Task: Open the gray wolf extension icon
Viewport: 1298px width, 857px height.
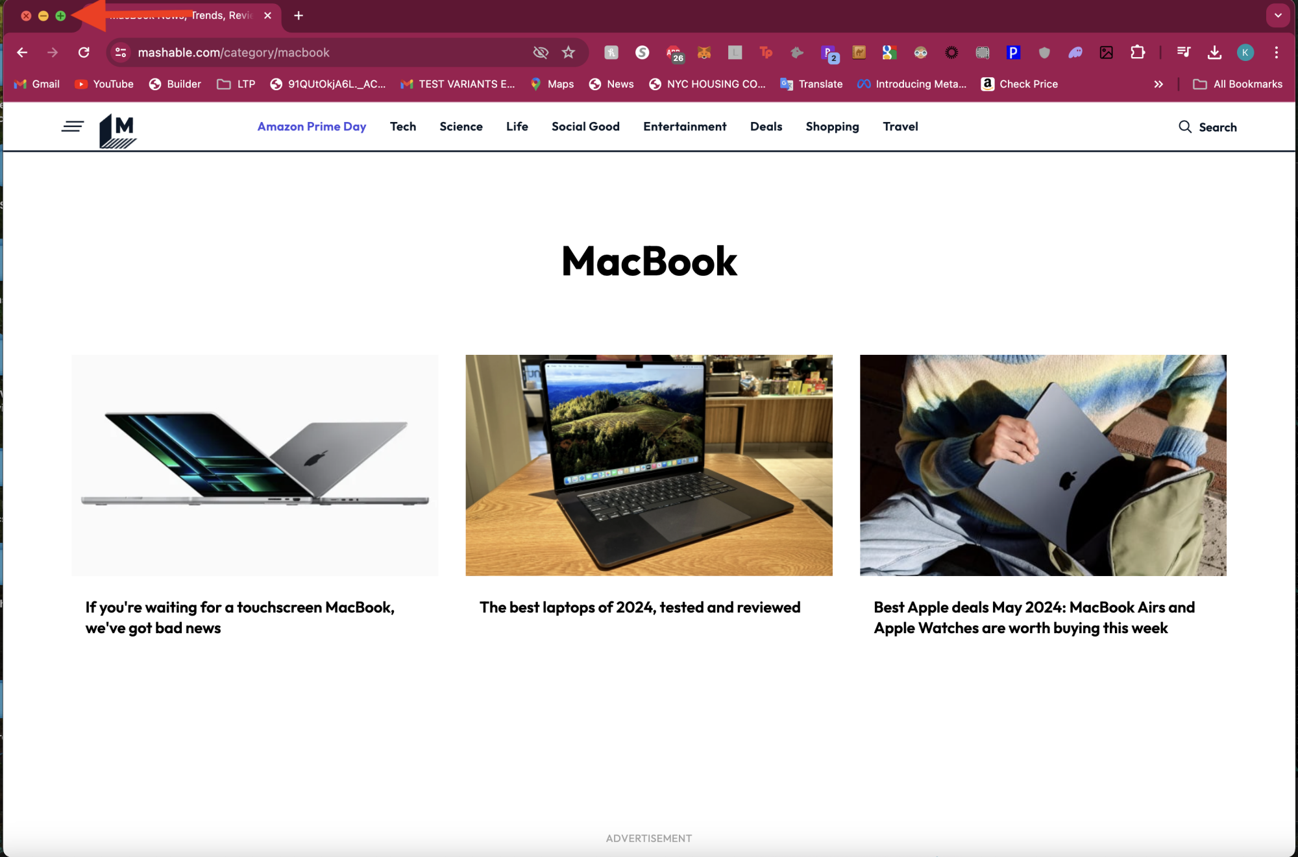Action: pos(797,53)
